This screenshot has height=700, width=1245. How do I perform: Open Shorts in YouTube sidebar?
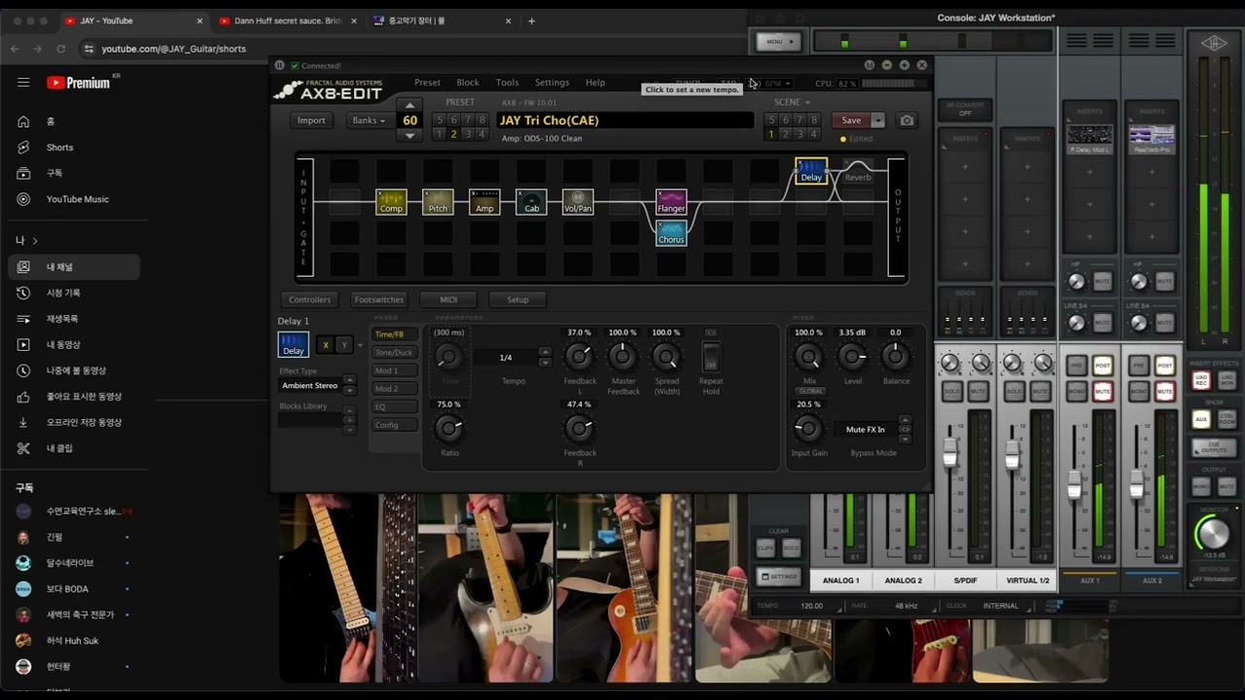59,148
